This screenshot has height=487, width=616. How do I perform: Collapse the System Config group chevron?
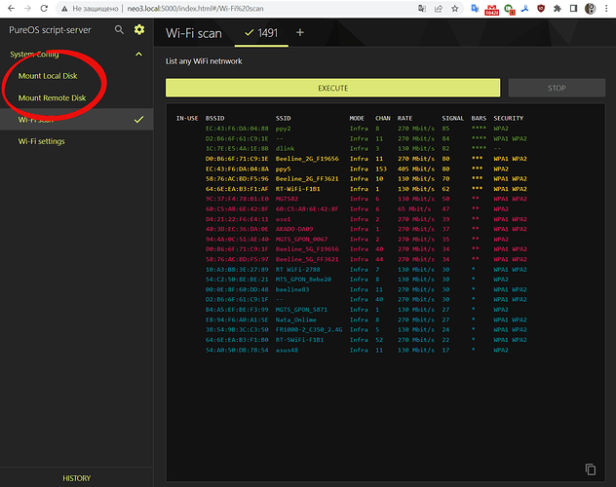(140, 55)
